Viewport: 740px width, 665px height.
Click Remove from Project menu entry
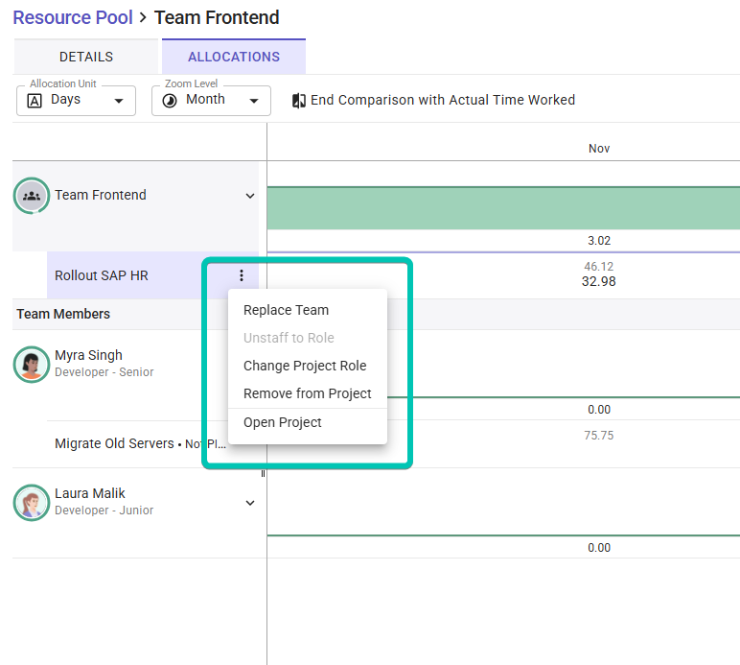pyautogui.click(x=308, y=393)
